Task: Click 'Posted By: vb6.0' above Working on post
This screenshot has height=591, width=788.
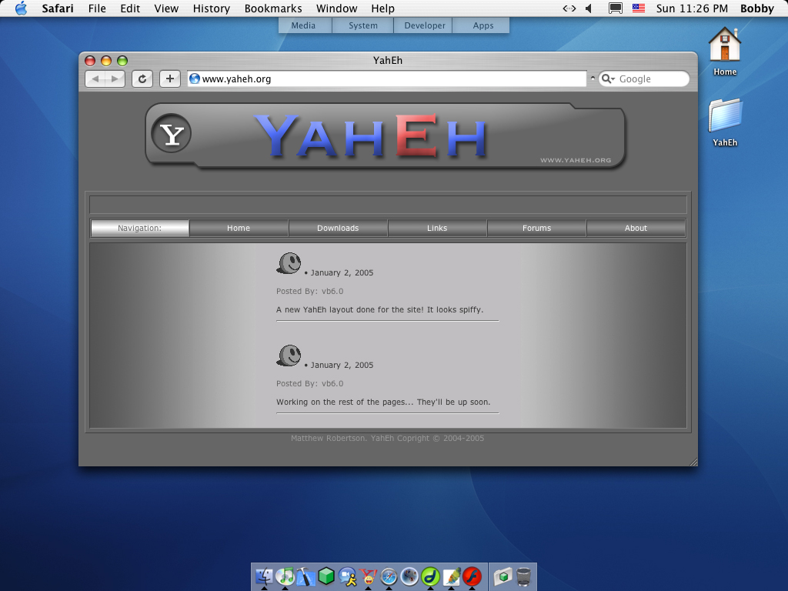Action: tap(309, 383)
